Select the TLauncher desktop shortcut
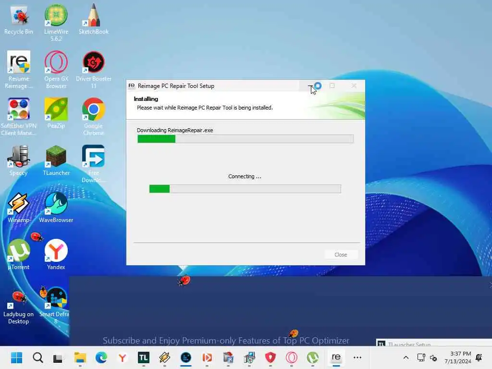Screen dimensions: 492x369 click(56, 160)
